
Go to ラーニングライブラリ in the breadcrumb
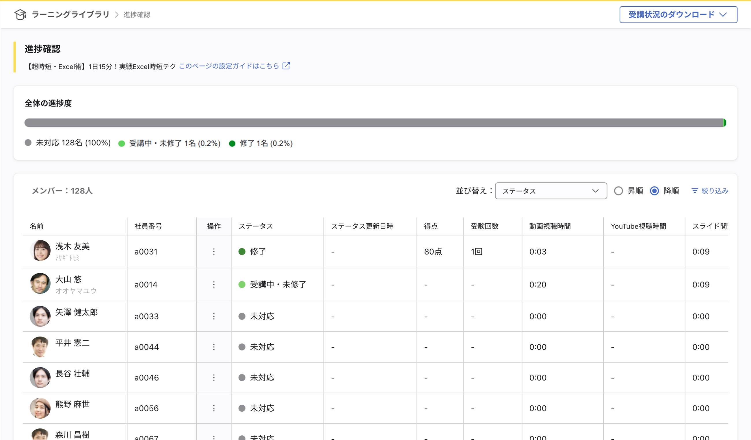click(71, 14)
